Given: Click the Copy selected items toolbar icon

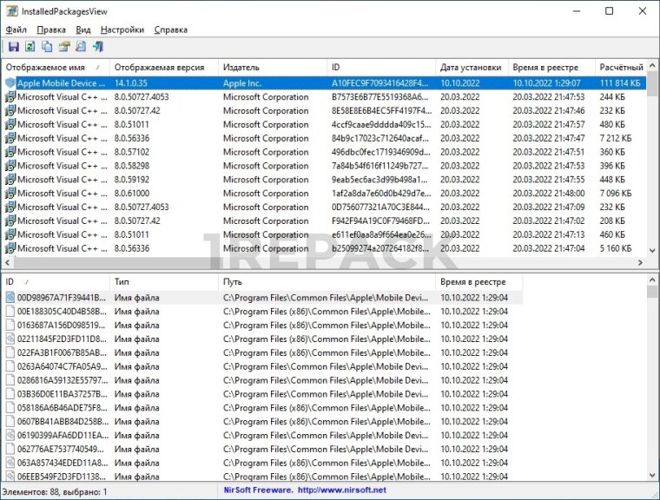Looking at the screenshot, I should coord(47,47).
